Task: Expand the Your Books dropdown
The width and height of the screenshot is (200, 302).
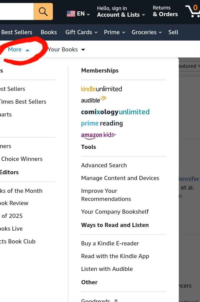Action: coord(66,49)
